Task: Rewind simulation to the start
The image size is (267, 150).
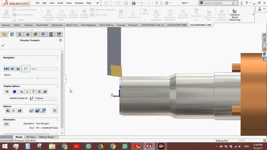Action: (x=7, y=69)
